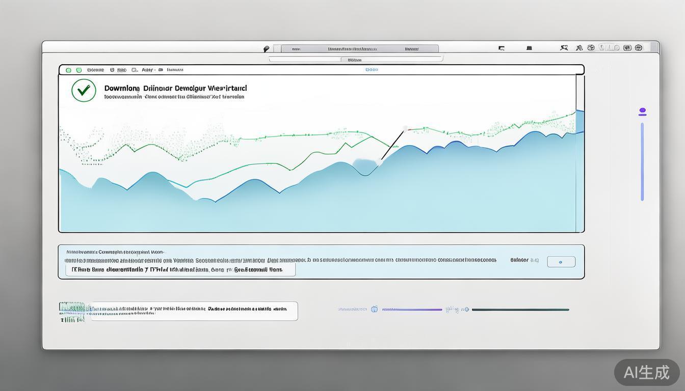Click the small button with blue dot
Viewport: 685px width, 391px height.
[561, 262]
